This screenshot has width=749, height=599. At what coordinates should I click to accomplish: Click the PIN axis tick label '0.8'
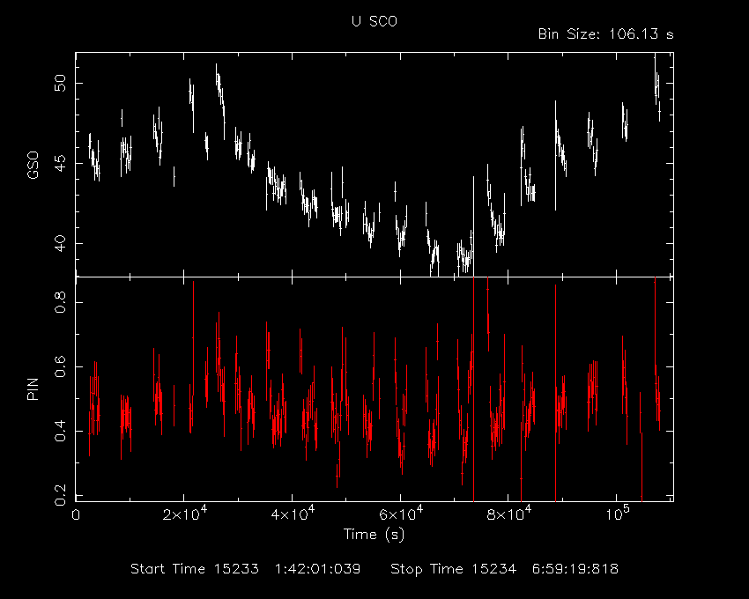61,302
